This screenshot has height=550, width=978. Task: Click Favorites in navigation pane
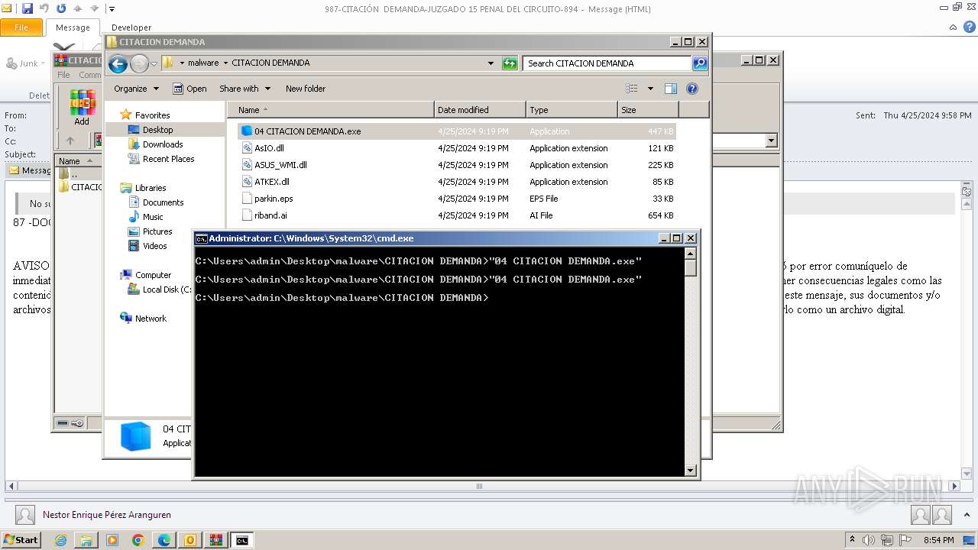pos(152,115)
